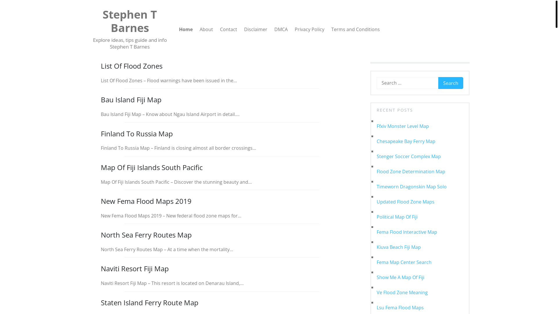558x314 pixels.
Task: Open the Disclaimer page
Action: point(255,29)
